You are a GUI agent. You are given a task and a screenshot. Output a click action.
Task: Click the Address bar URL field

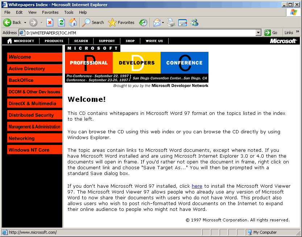click(141, 33)
